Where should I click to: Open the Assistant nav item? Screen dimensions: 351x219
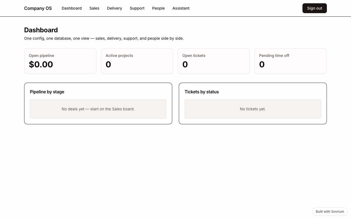pyautogui.click(x=181, y=8)
